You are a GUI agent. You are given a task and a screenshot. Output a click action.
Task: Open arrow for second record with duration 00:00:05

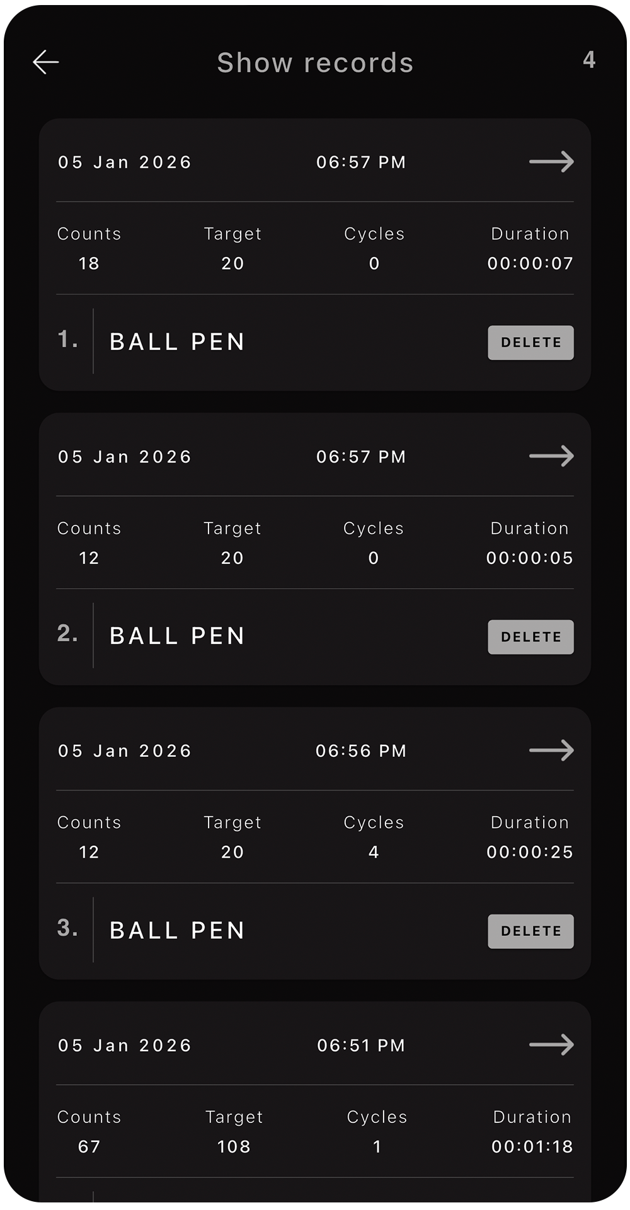point(551,456)
